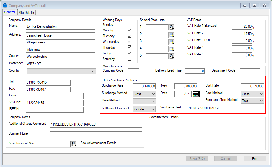Image resolution: width=272 pixels, height=167 pixels.
Task: Tick the Saturday working day checkbox
Action: point(129,59)
